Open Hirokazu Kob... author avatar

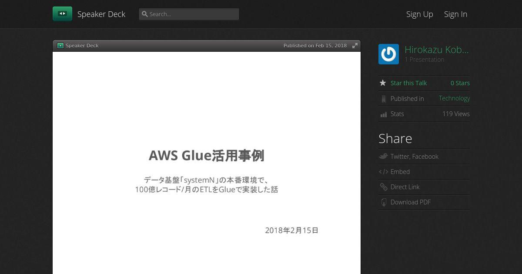tap(388, 54)
